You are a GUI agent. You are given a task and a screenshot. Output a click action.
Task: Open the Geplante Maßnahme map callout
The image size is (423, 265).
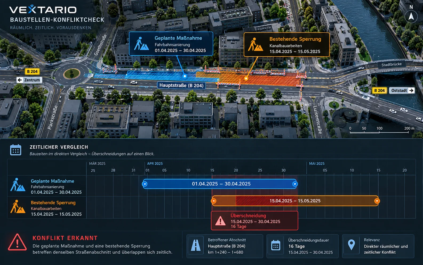pos(171,44)
